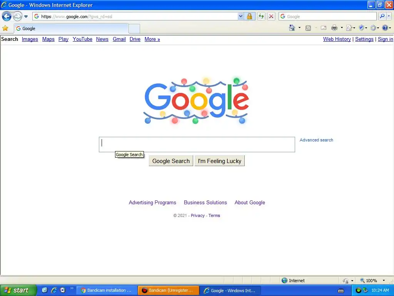Go back with the Back arrow button
The image size is (394, 296).
(7, 17)
